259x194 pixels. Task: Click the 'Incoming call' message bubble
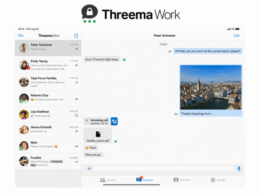(x=97, y=121)
